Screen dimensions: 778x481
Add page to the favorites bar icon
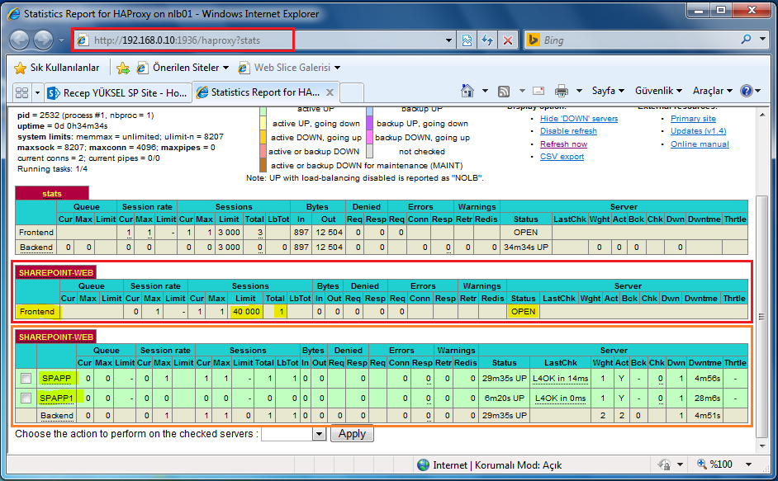[122, 68]
